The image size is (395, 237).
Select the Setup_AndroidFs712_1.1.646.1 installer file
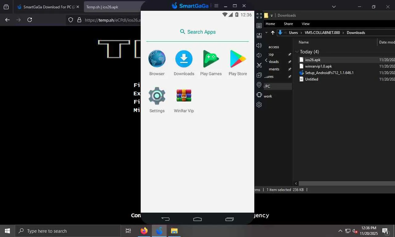pyautogui.click(x=329, y=73)
